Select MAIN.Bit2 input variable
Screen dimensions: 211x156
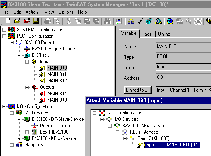click(x=57, y=81)
